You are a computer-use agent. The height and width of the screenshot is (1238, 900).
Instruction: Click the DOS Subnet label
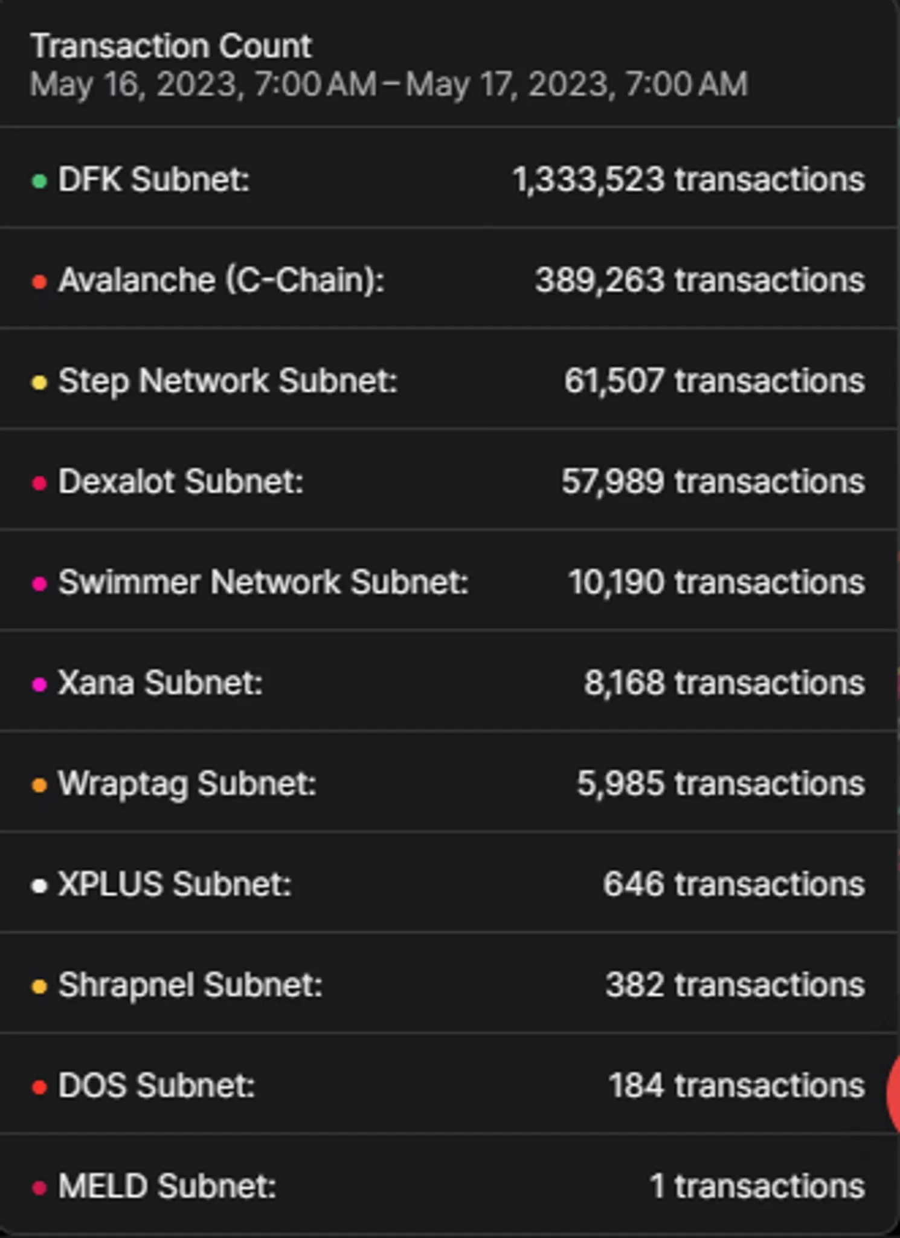tap(156, 1086)
